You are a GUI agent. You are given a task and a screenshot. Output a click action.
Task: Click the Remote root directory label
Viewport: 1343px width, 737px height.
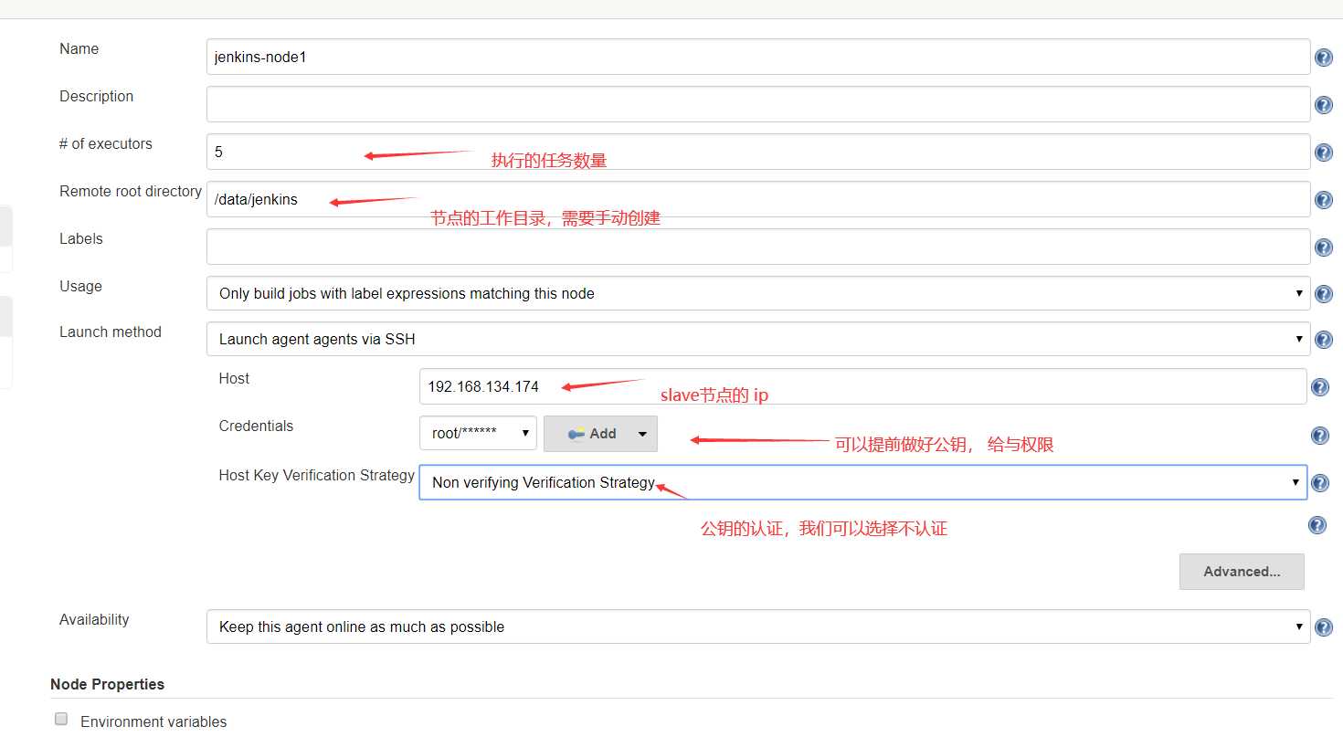click(130, 191)
